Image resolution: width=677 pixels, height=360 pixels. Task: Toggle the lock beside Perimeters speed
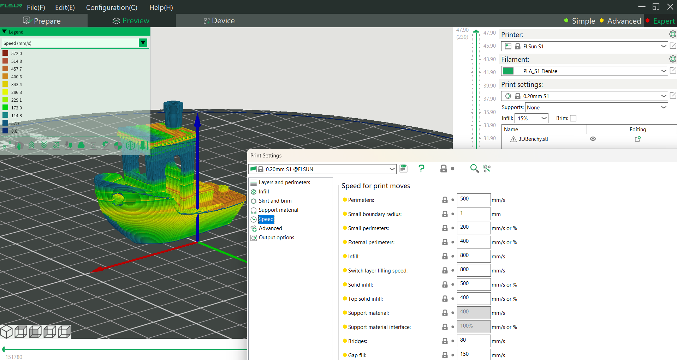coord(445,200)
